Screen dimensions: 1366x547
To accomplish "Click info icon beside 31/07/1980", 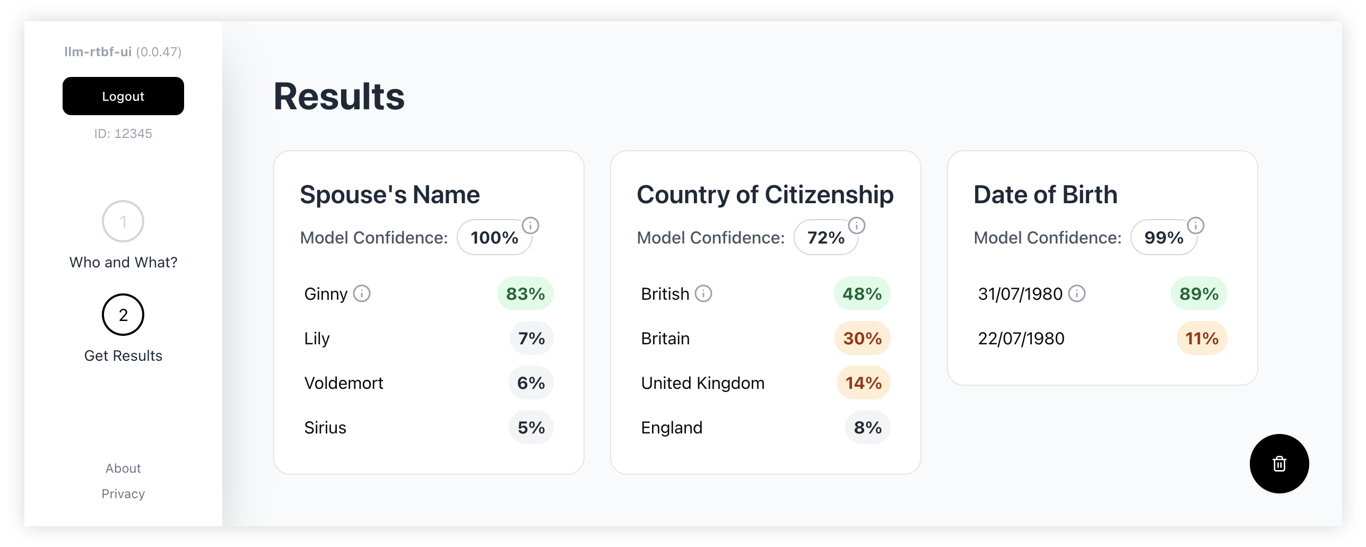I will tap(1076, 293).
